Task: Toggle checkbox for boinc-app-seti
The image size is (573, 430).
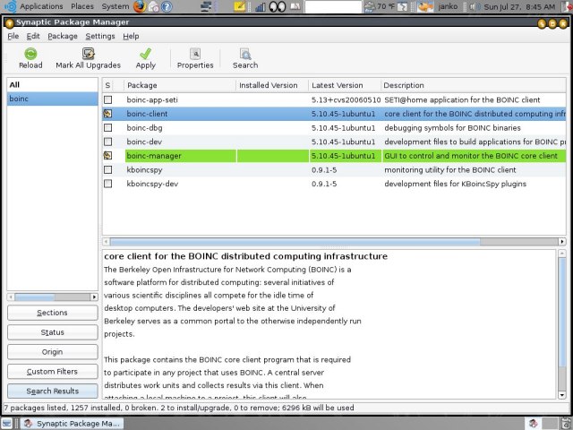Action: tap(107, 99)
